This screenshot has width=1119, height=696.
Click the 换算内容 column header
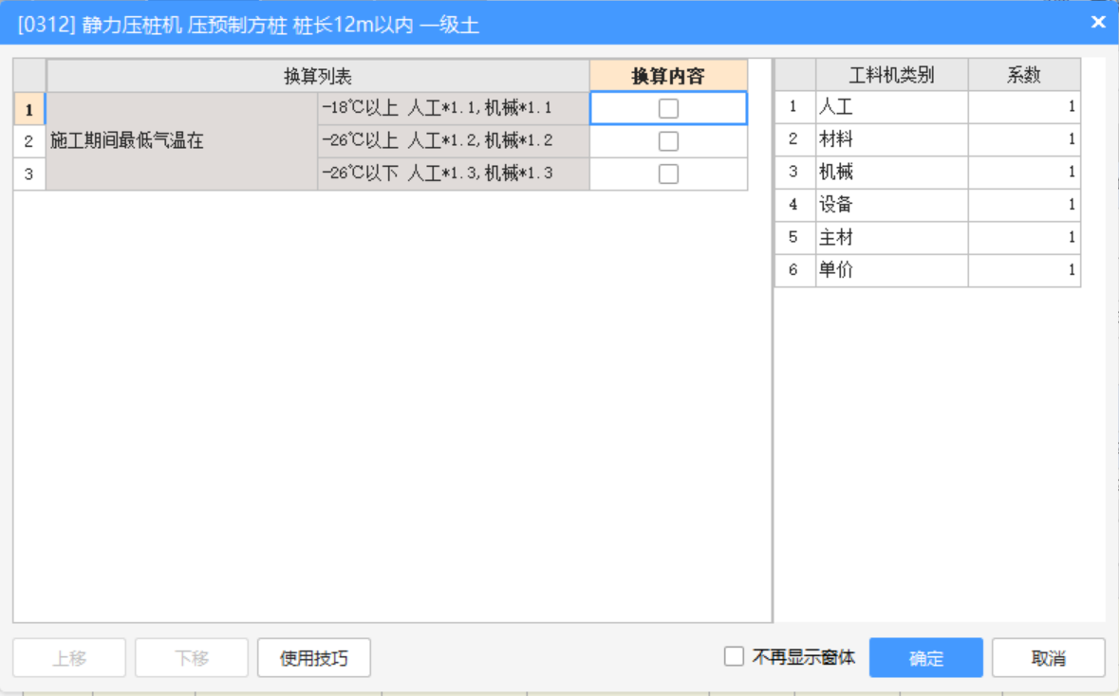click(x=668, y=74)
